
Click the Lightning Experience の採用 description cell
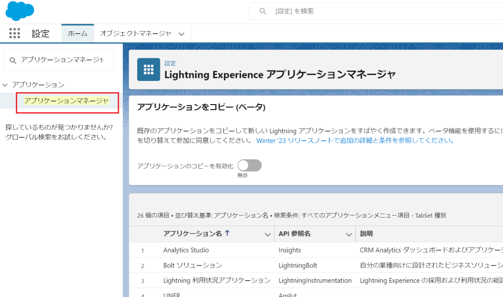click(x=431, y=281)
